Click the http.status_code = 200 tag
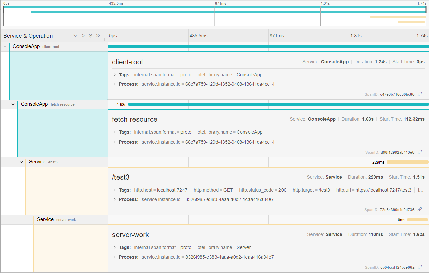This screenshot has width=429, height=273. 263,190
